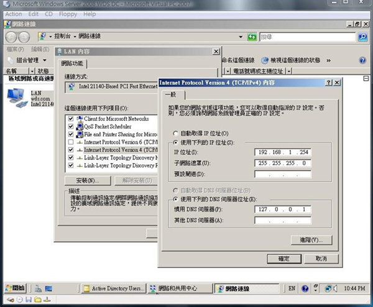Expand the address bar dropdown arrow
373x307 pixels.
(241, 37)
